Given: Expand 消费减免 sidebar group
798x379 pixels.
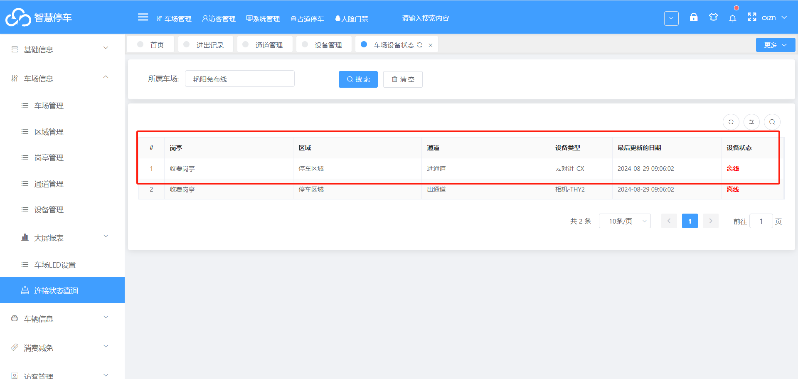Looking at the screenshot, I should [x=62, y=348].
